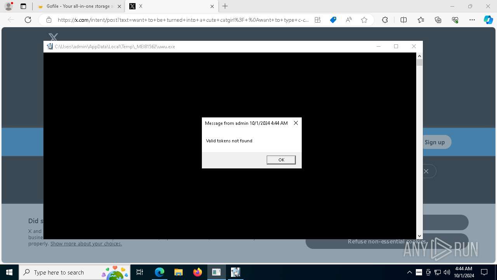
Task: Go back in Edge browser
Action: point(11,20)
